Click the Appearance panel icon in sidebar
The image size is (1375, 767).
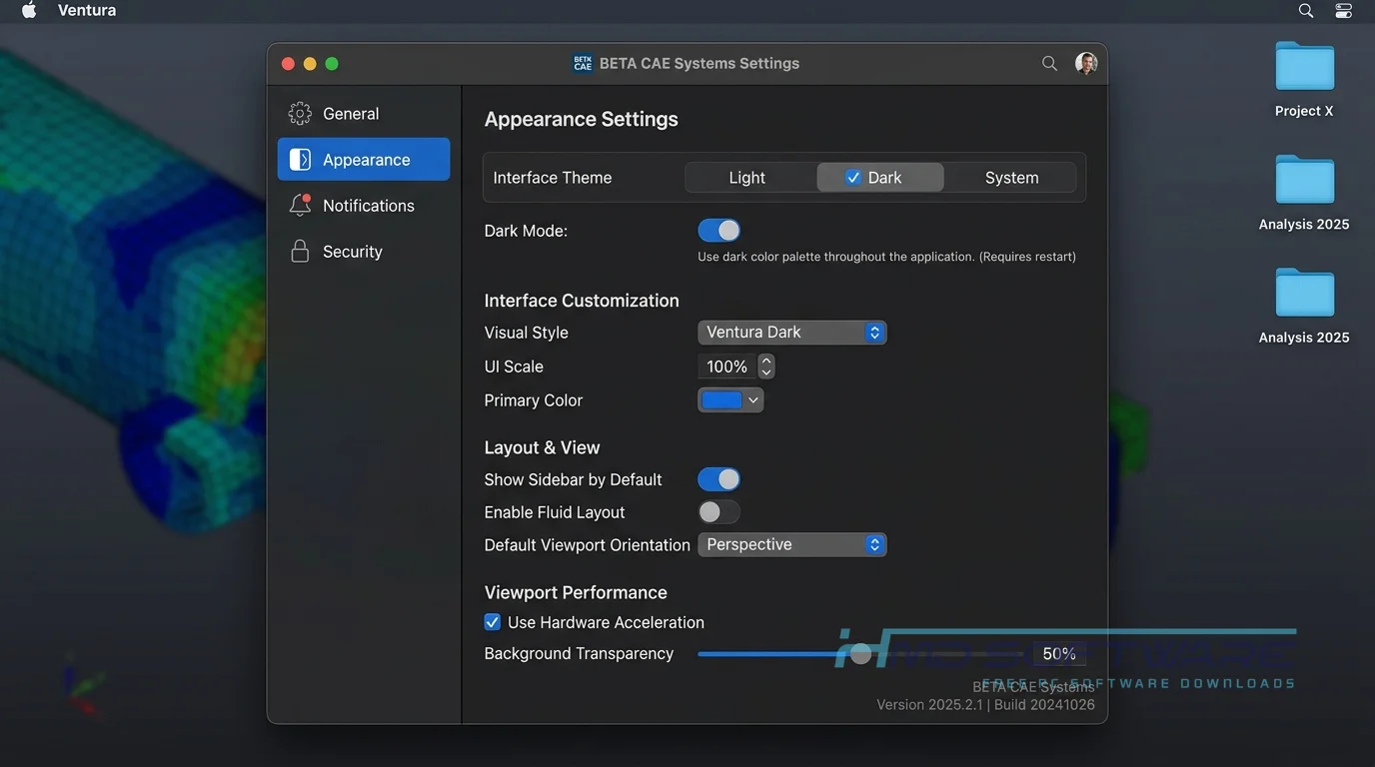(x=300, y=160)
